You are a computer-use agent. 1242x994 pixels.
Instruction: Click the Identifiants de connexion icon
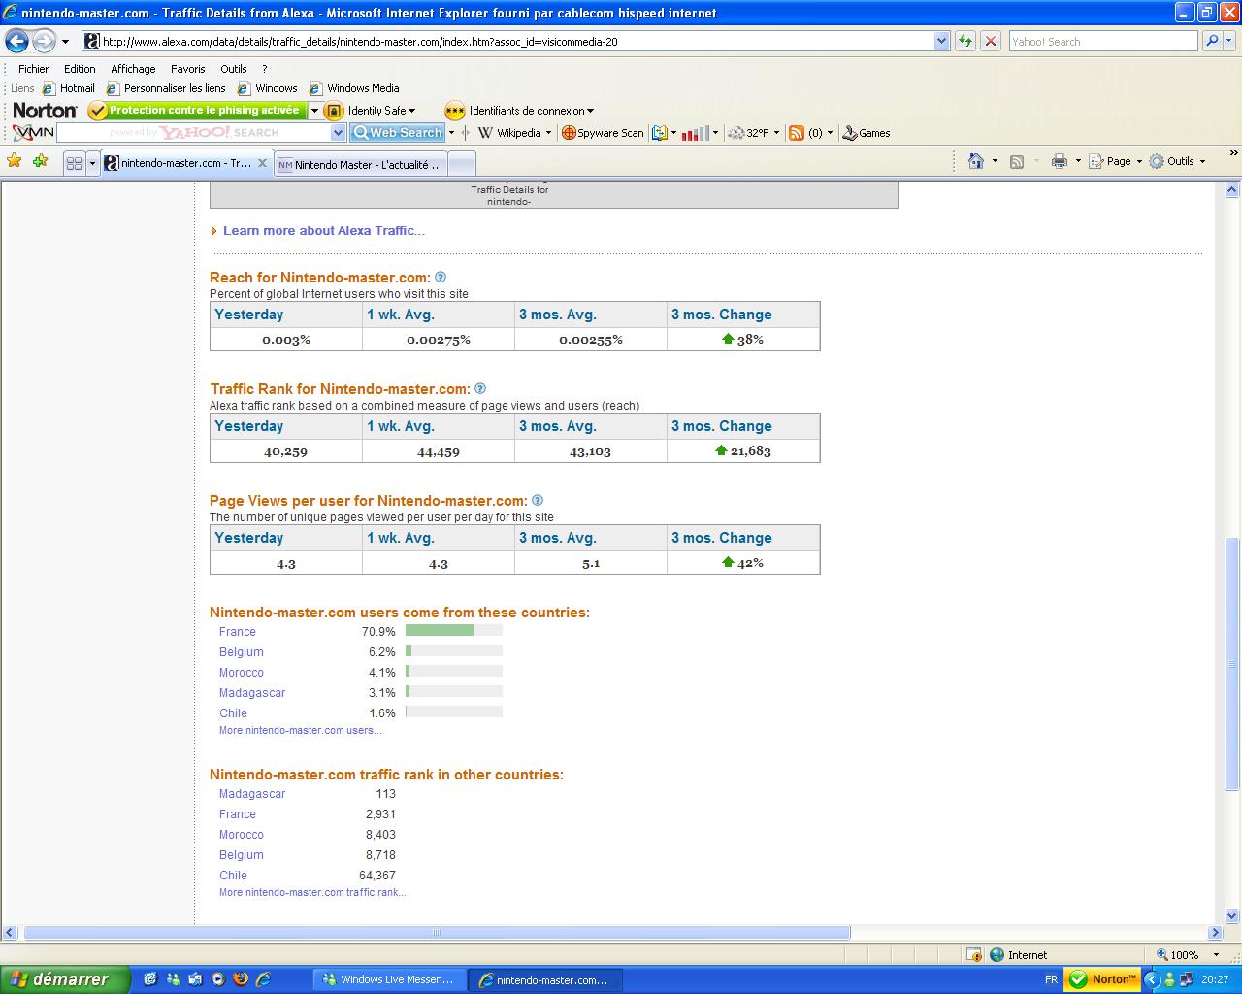(x=454, y=111)
